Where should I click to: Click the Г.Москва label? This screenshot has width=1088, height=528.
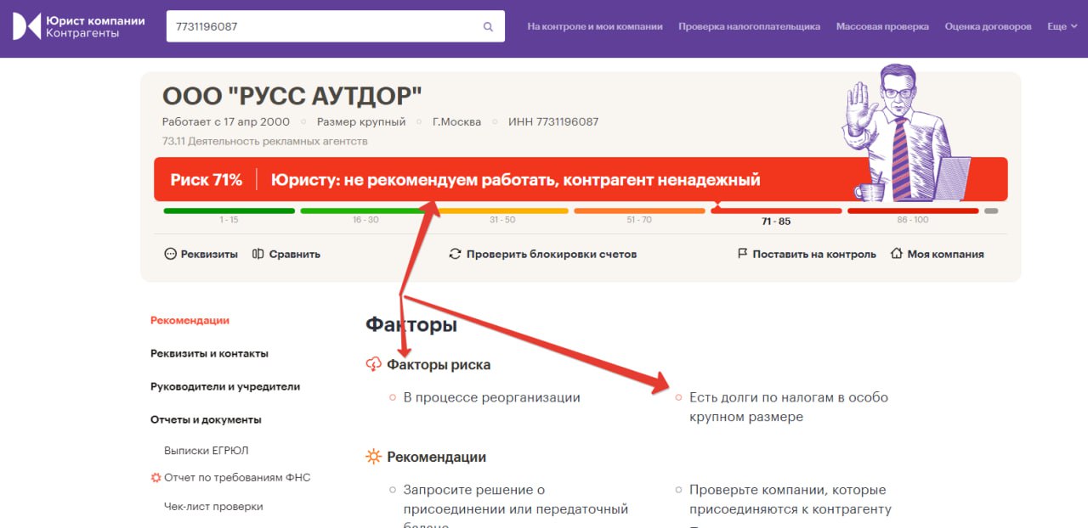point(456,121)
